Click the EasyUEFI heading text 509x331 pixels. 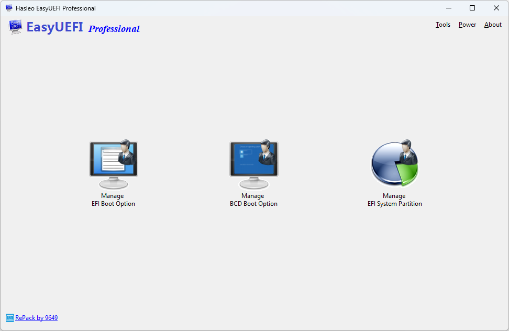pyautogui.click(x=54, y=27)
